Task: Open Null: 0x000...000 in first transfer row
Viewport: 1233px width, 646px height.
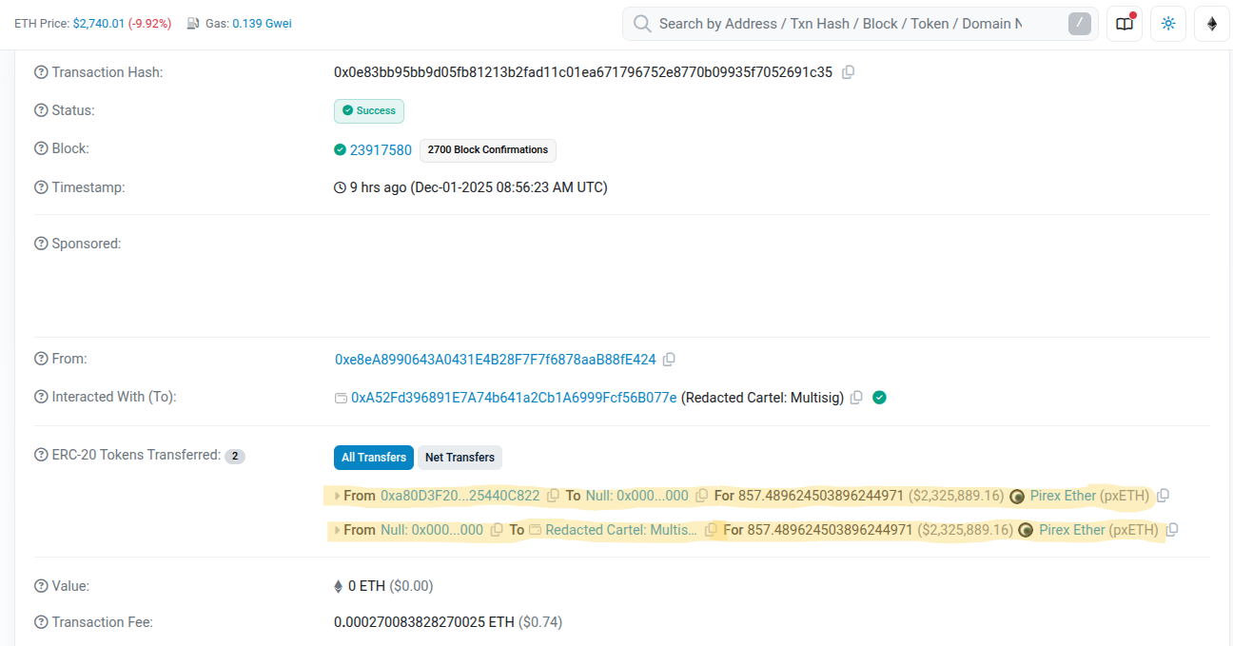Action: pyautogui.click(x=637, y=496)
